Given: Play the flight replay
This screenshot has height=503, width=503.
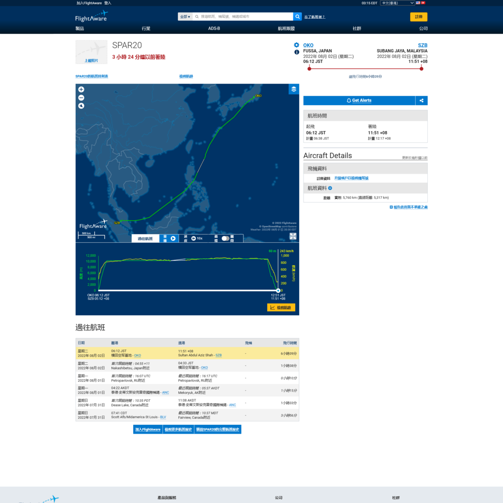Looking at the screenshot, I should click(x=173, y=238).
